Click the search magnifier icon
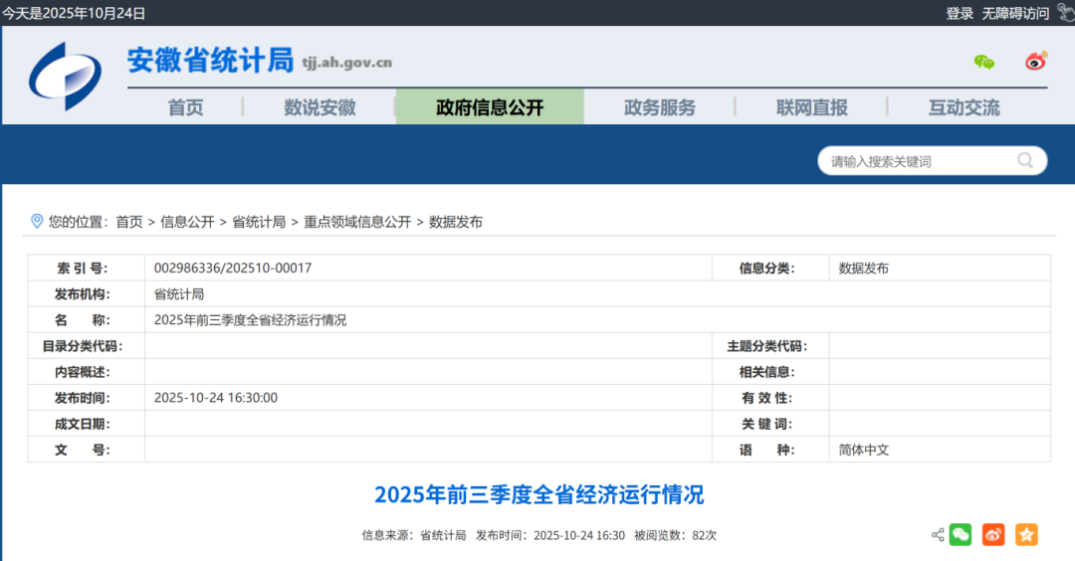 pos(1025,160)
